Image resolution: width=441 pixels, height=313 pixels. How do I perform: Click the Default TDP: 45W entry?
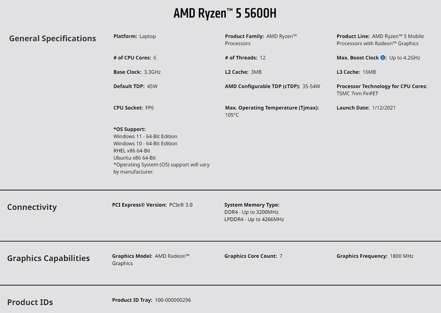coord(135,86)
